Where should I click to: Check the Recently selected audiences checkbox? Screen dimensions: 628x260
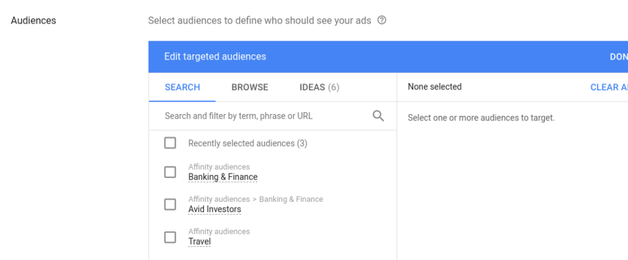click(x=170, y=143)
